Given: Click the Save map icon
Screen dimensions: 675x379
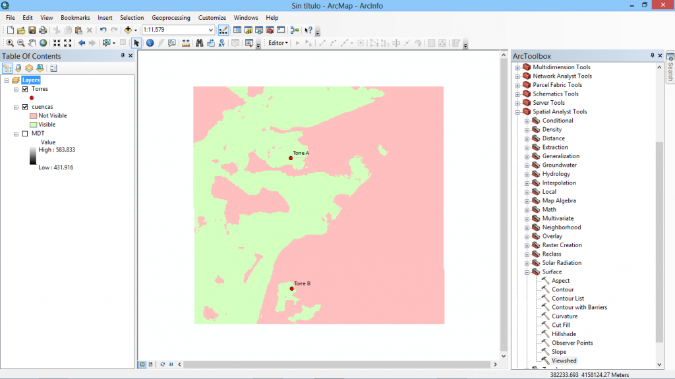Looking at the screenshot, I should click(x=32, y=30).
